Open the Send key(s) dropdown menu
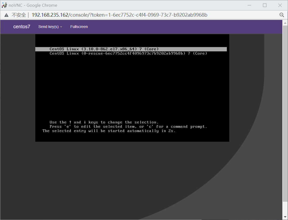The width and height of the screenshot is (288, 220). point(50,27)
